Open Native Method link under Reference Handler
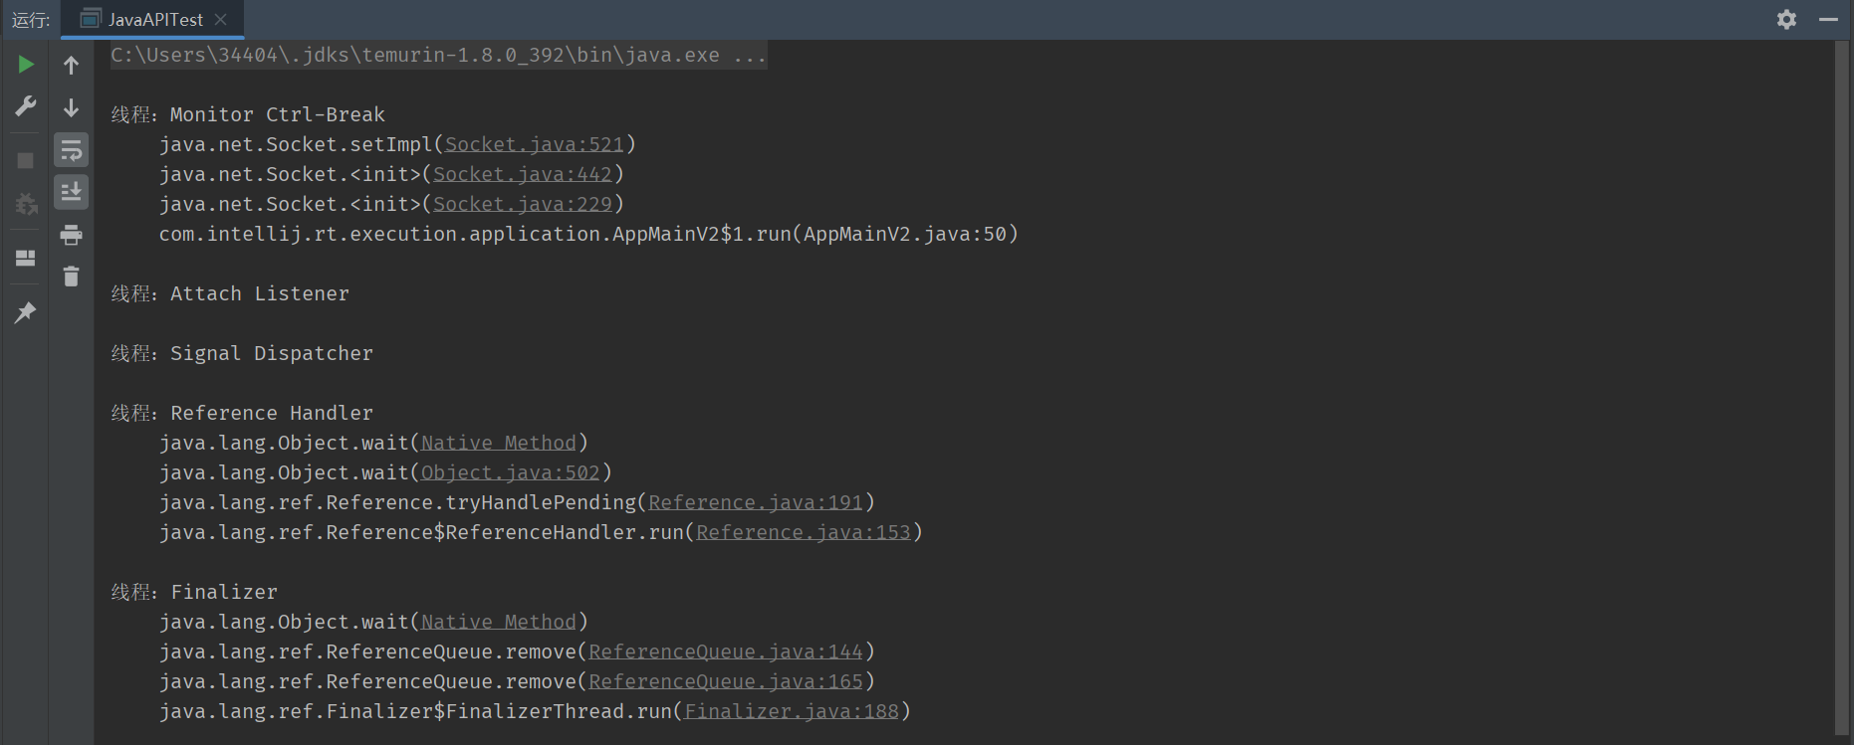1854x745 pixels. click(498, 443)
